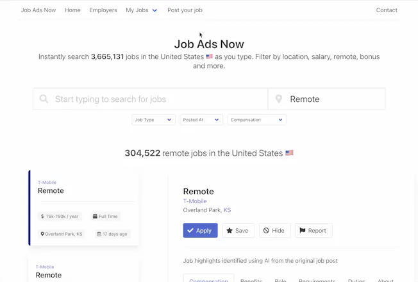The height and width of the screenshot is (282, 418).
Task: Click the KS state link
Action: [x=227, y=210]
